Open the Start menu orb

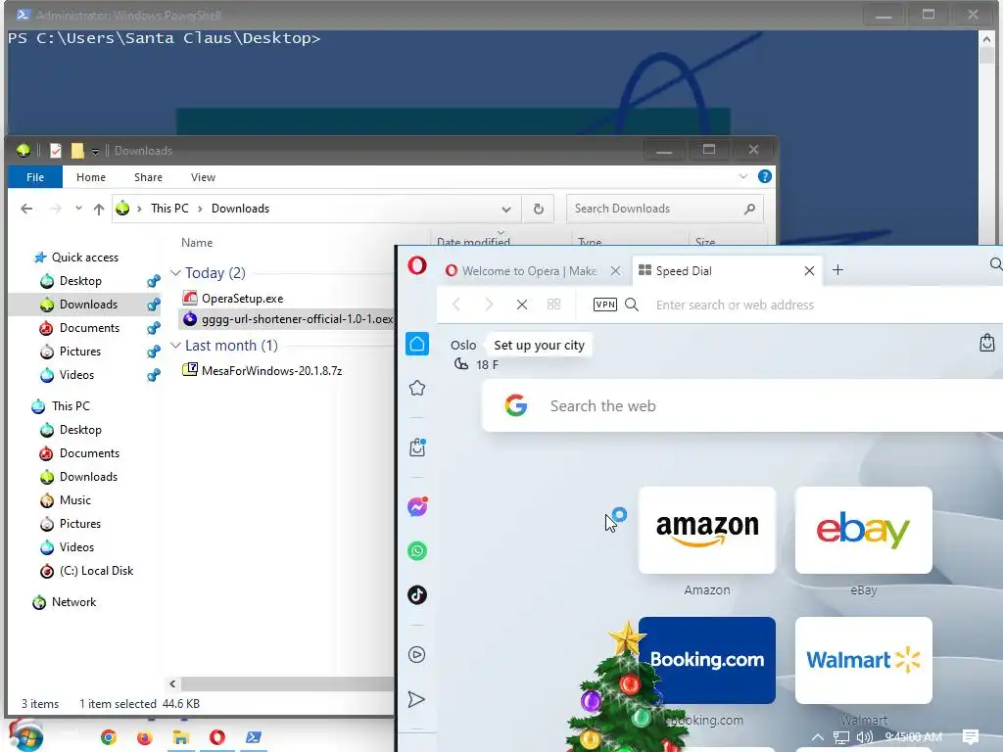tap(24, 736)
